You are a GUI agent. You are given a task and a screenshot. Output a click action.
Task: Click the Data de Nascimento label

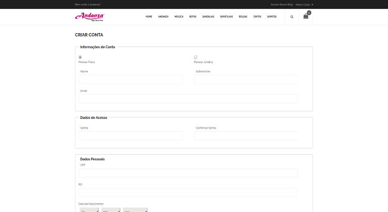click(91, 204)
